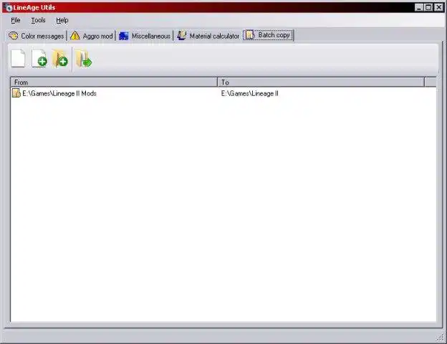The width and height of the screenshot is (447, 344).
Task: Click the LineAge Utils title bar app icon
Action: pos(8,7)
